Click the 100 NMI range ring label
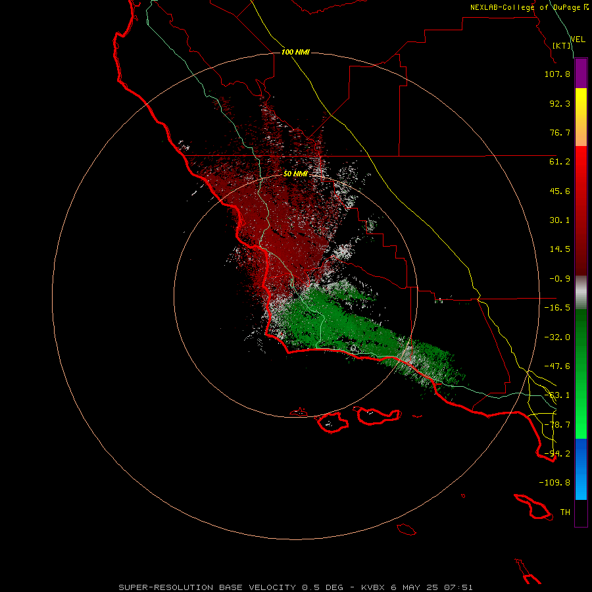 295,52
